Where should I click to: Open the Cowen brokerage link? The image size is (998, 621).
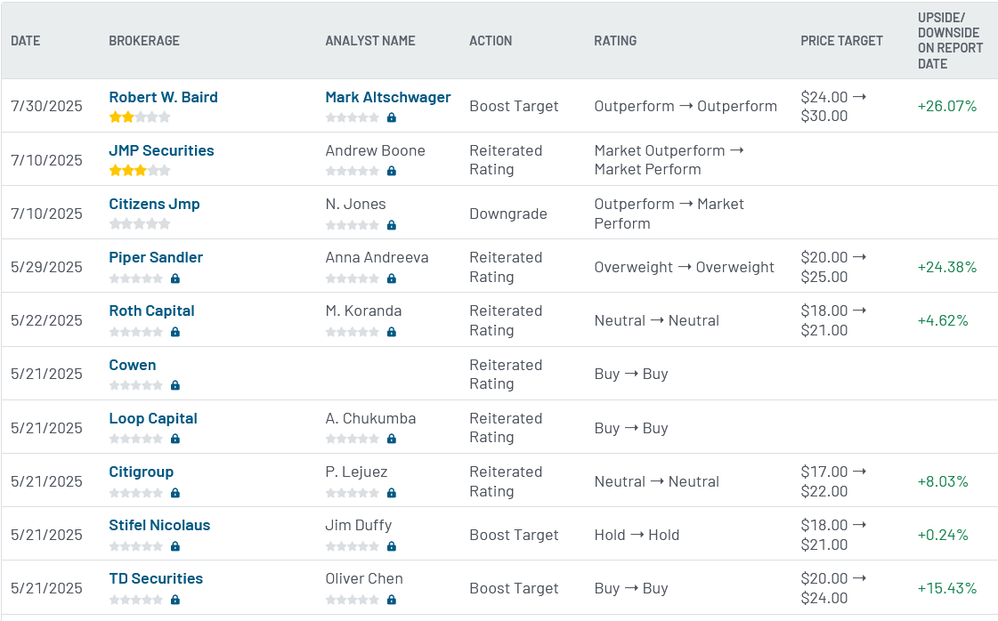pyautogui.click(x=133, y=366)
